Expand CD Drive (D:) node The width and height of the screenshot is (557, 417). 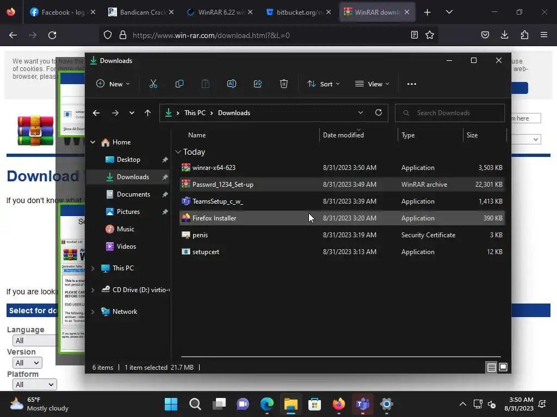(x=92, y=290)
